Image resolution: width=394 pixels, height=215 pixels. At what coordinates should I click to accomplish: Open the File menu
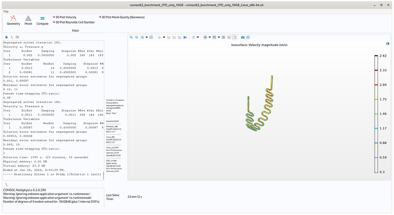[x=5, y=11]
